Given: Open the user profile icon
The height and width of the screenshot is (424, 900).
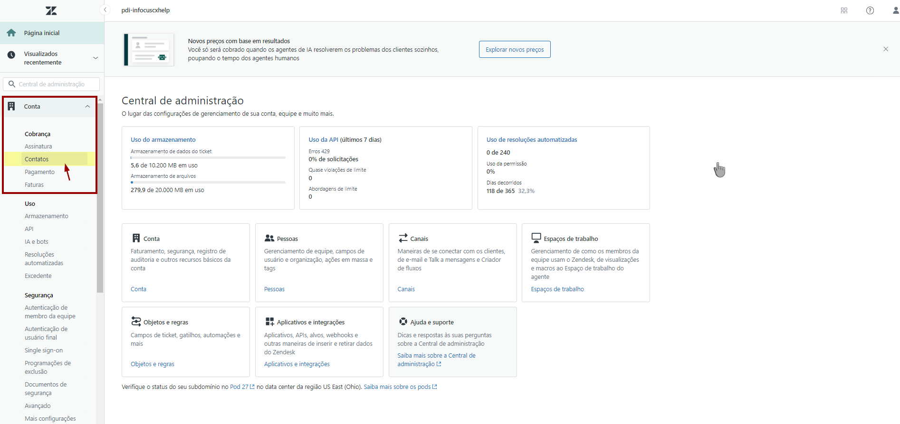Looking at the screenshot, I should pos(895,10).
